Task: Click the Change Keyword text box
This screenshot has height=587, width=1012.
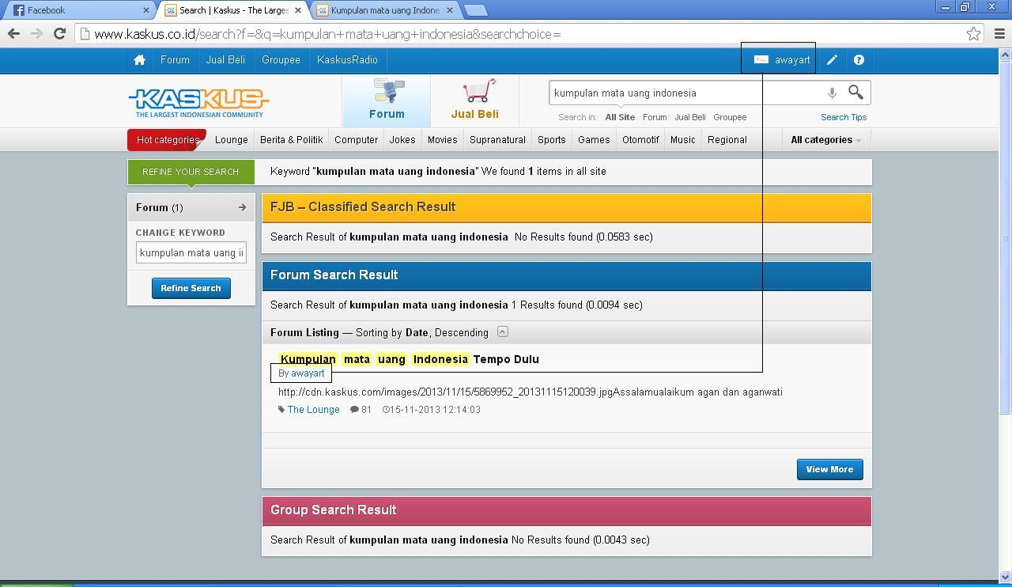Action: point(191,253)
